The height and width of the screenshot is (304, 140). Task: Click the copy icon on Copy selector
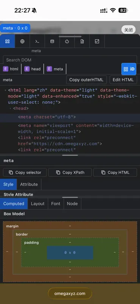[x=11, y=173]
